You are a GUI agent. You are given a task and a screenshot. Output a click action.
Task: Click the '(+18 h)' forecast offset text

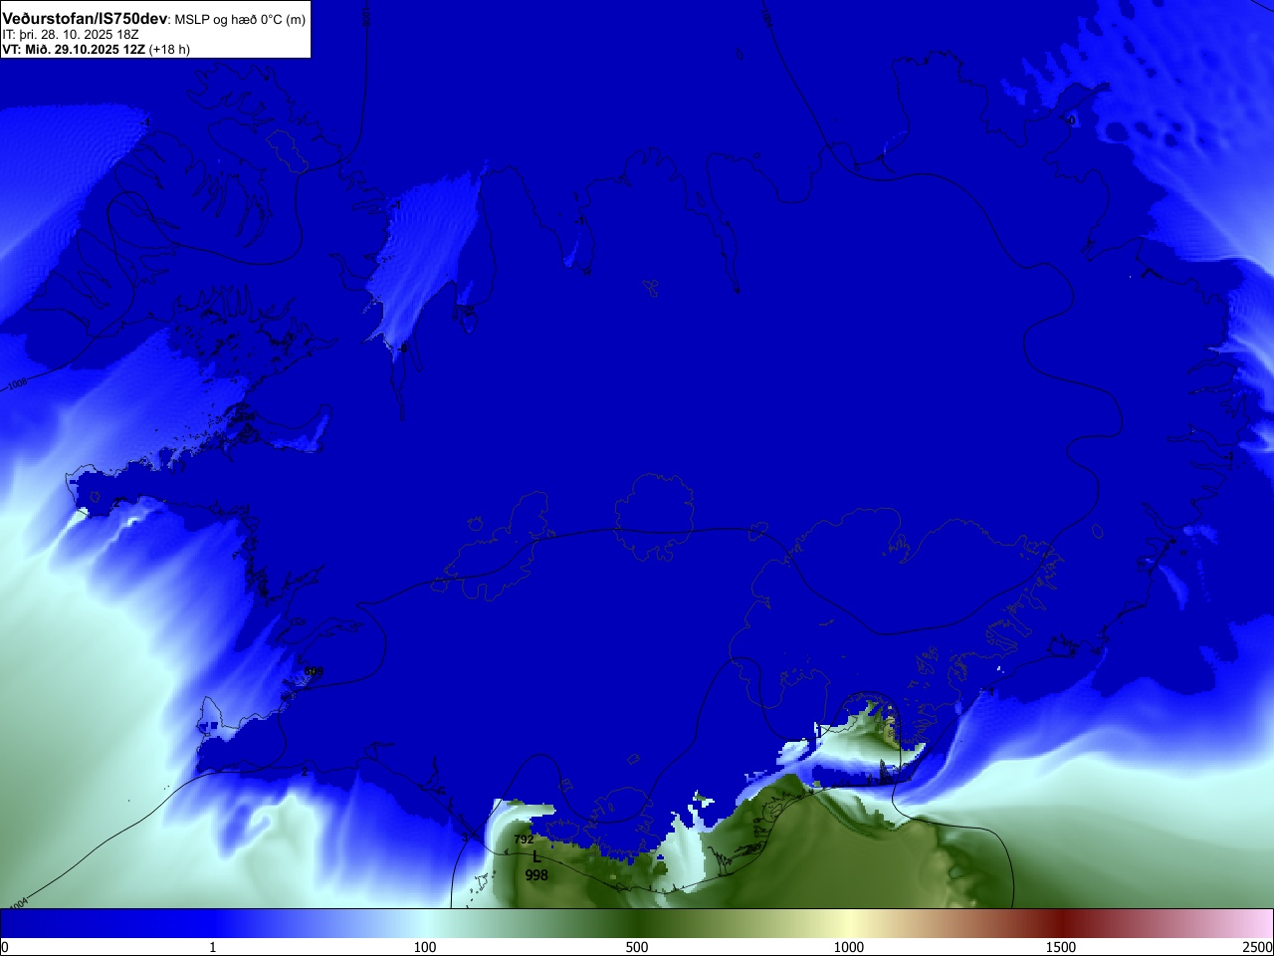click(169, 49)
